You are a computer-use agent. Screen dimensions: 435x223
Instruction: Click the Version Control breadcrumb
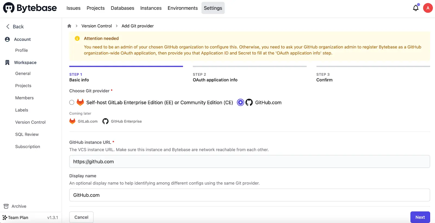pos(97,26)
